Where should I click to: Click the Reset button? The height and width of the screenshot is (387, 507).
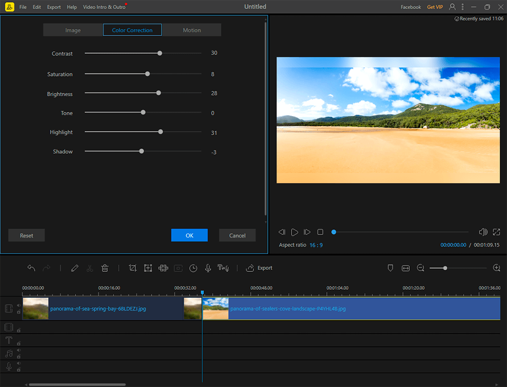26,235
